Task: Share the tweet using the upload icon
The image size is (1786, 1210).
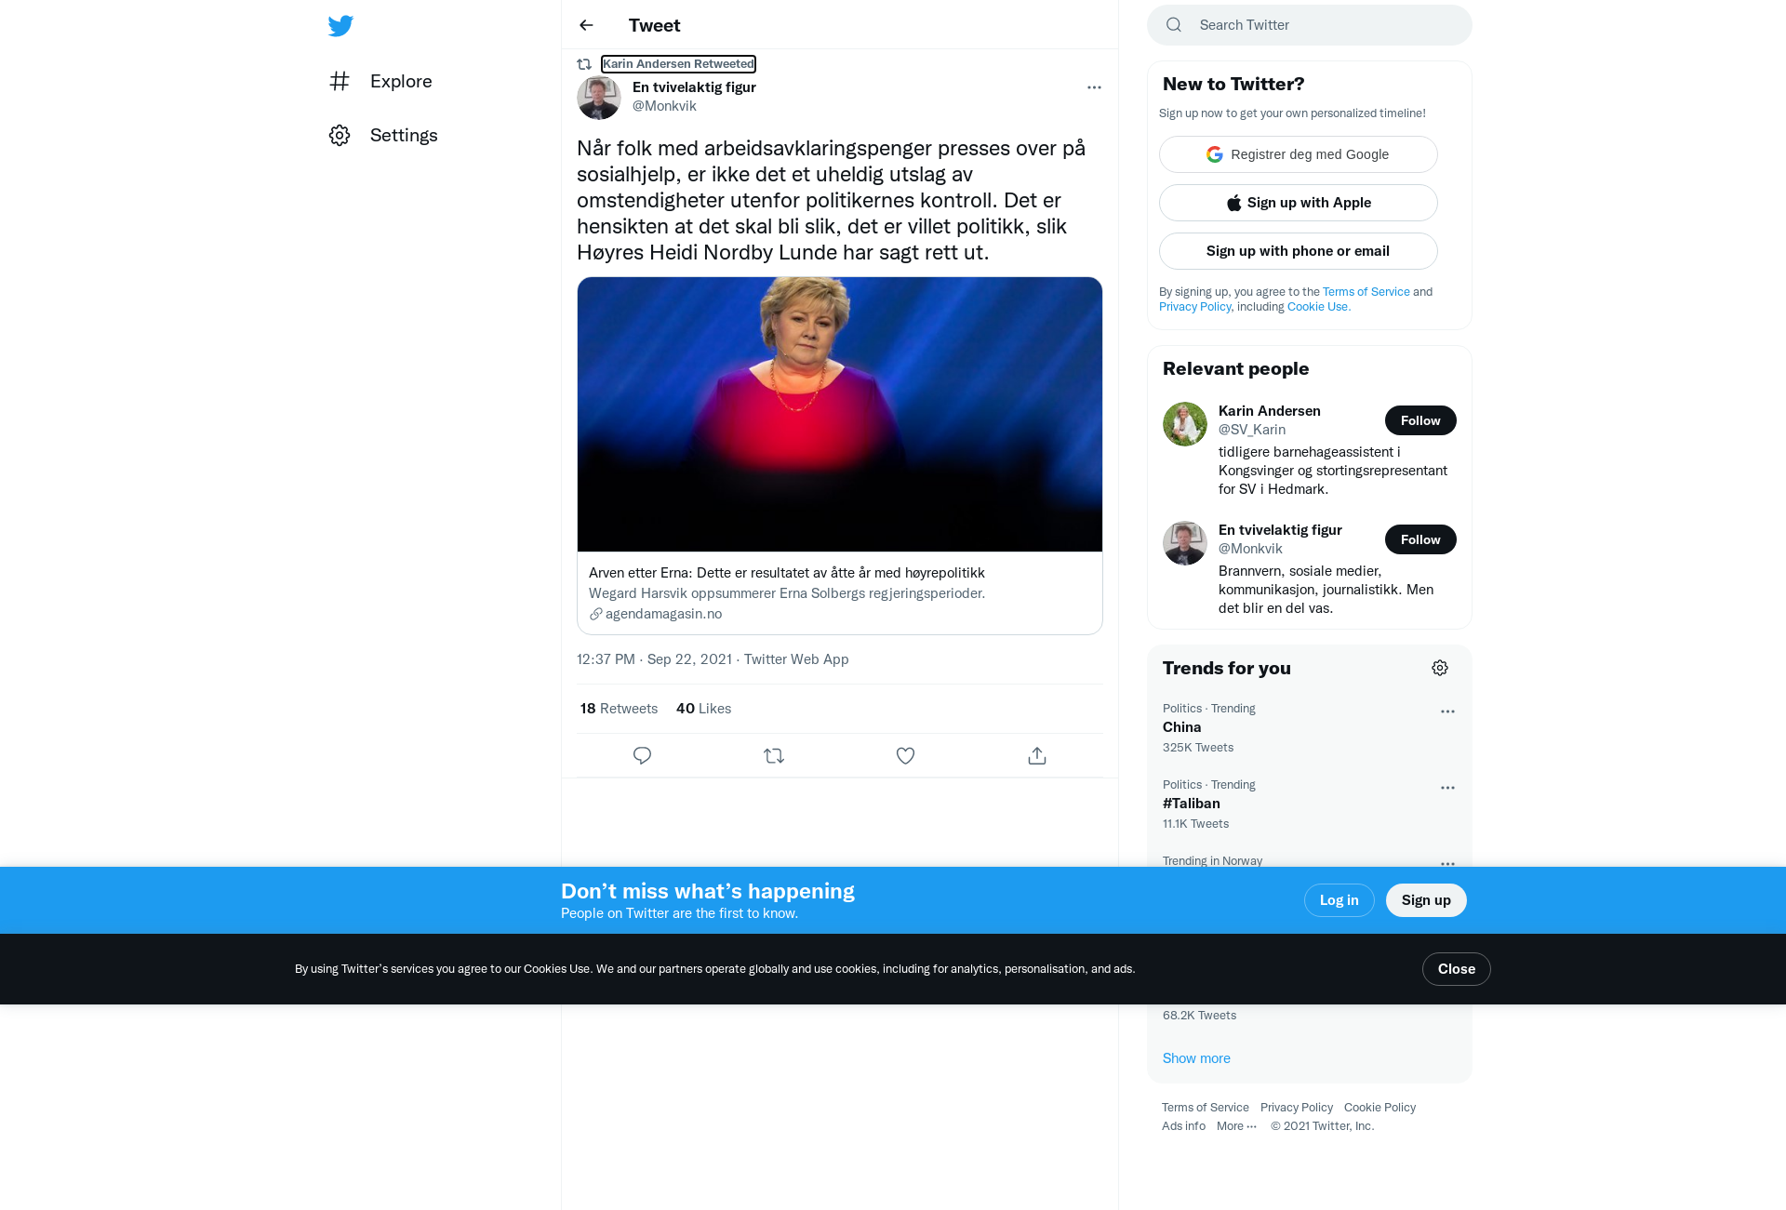Action: (1037, 756)
